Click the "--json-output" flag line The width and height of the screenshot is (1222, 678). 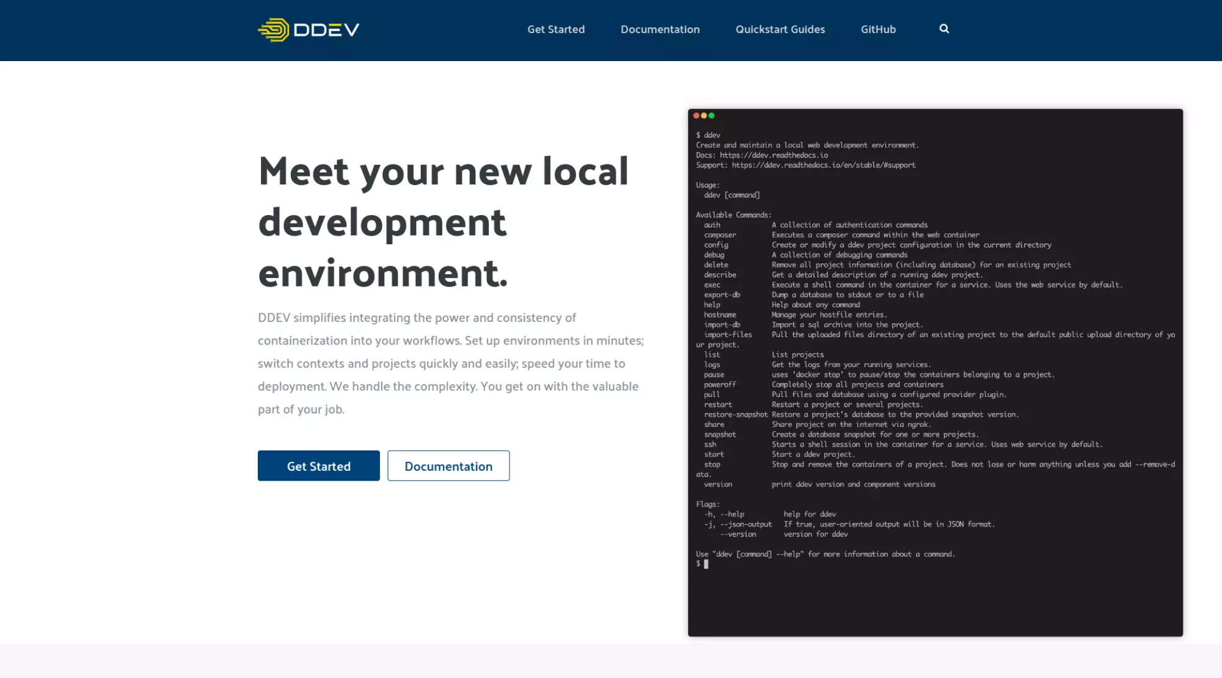(849, 525)
